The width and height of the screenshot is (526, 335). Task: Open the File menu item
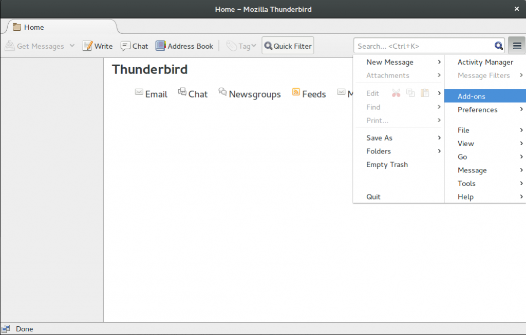[x=485, y=130]
